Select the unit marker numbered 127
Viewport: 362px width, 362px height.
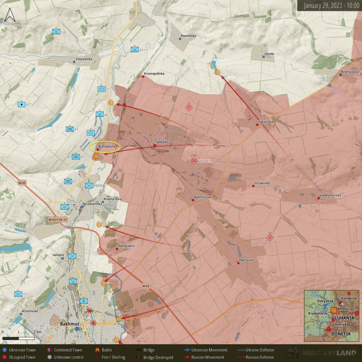tap(18, 294)
